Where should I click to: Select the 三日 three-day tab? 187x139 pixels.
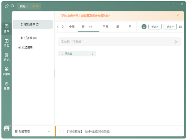tap(105, 27)
